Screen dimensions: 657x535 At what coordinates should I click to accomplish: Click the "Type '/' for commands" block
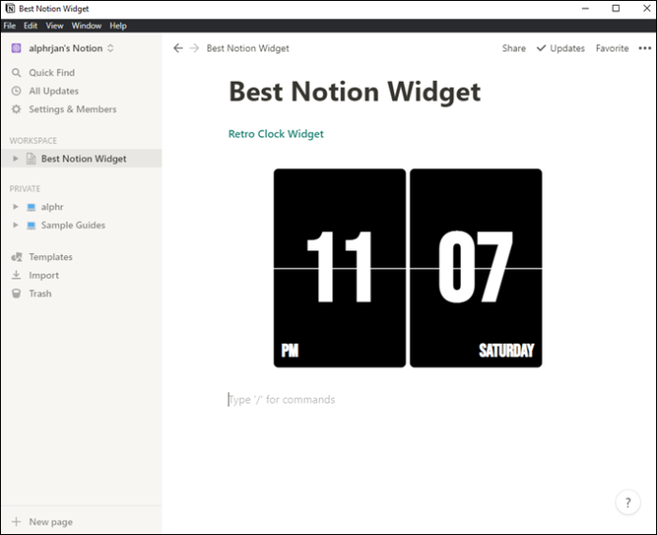click(281, 400)
